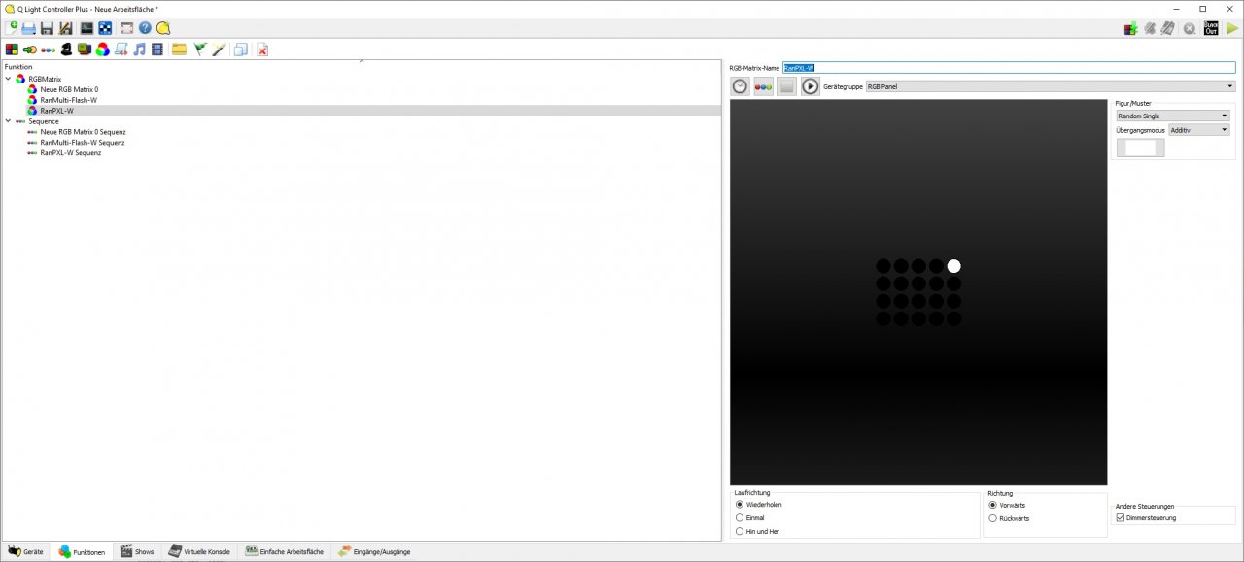Select Vorwärts direction
The image size is (1244, 562).
(x=1006, y=505)
